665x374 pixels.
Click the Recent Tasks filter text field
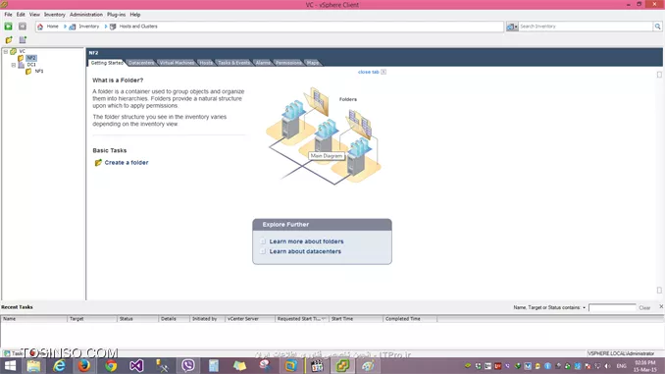point(612,308)
